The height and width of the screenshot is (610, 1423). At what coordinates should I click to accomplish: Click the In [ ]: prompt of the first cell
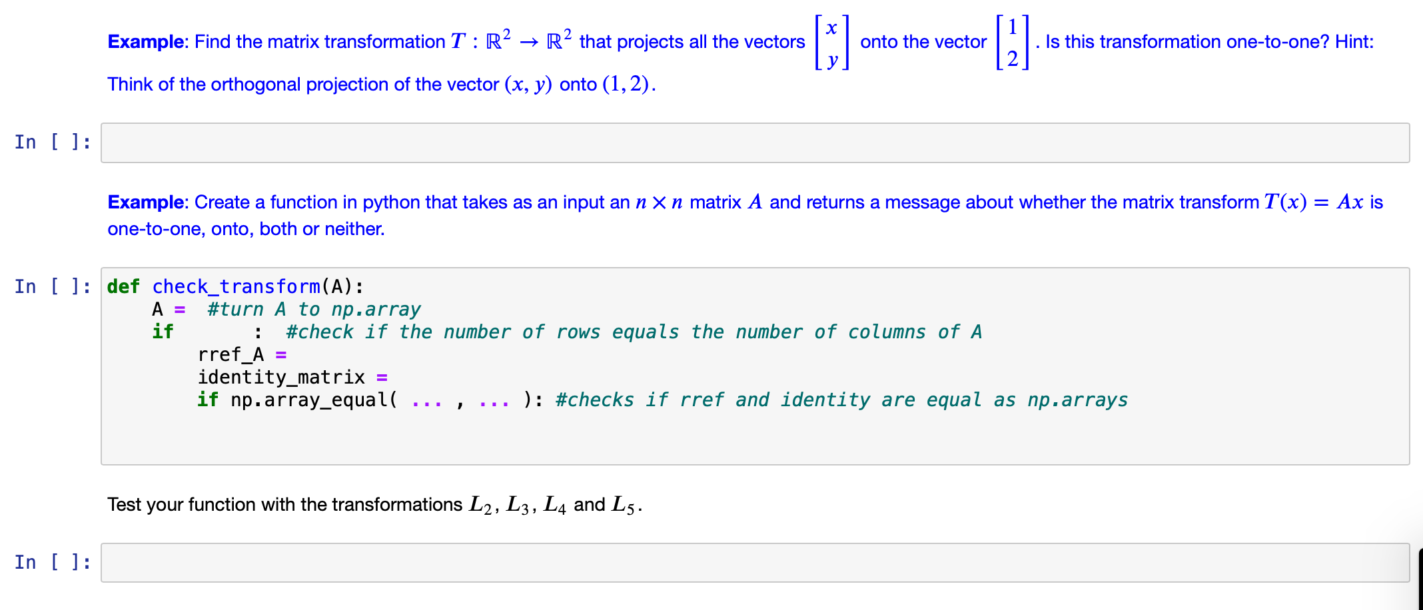click(x=52, y=141)
